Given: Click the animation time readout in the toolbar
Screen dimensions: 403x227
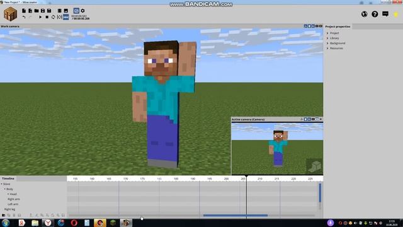Looking at the screenshot, I should (81, 17).
